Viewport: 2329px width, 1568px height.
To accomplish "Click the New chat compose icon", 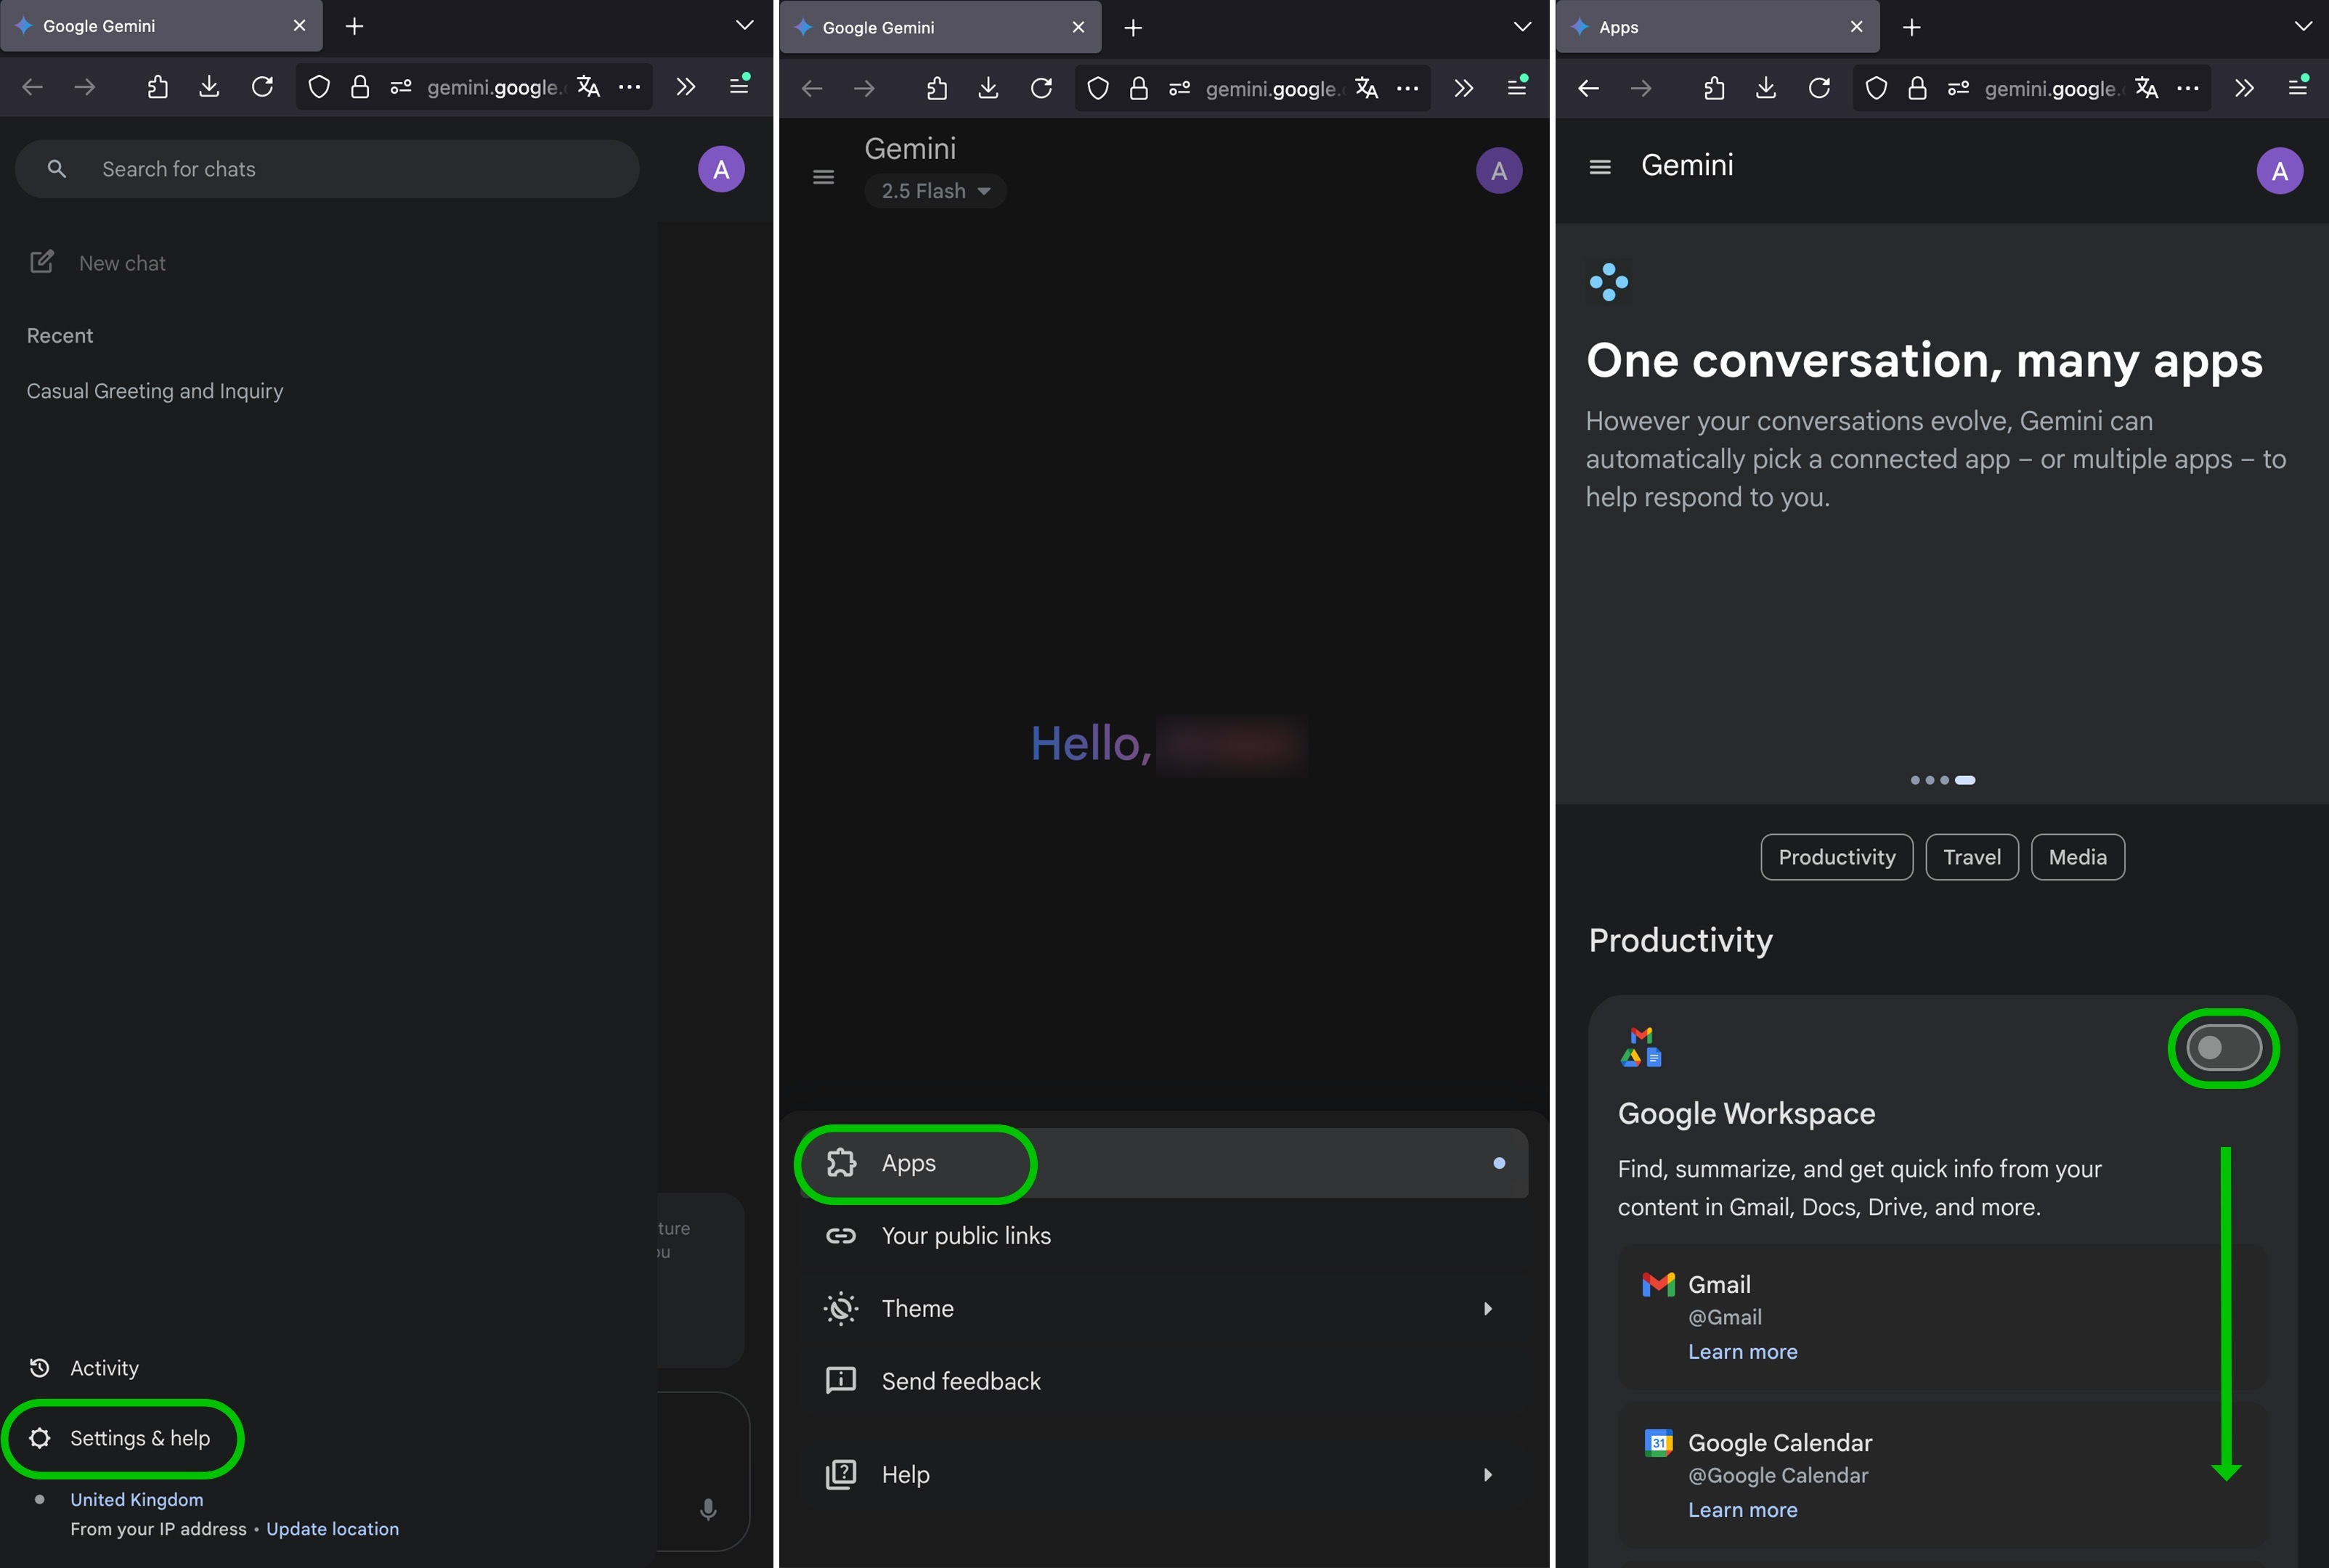I will tap(42, 262).
